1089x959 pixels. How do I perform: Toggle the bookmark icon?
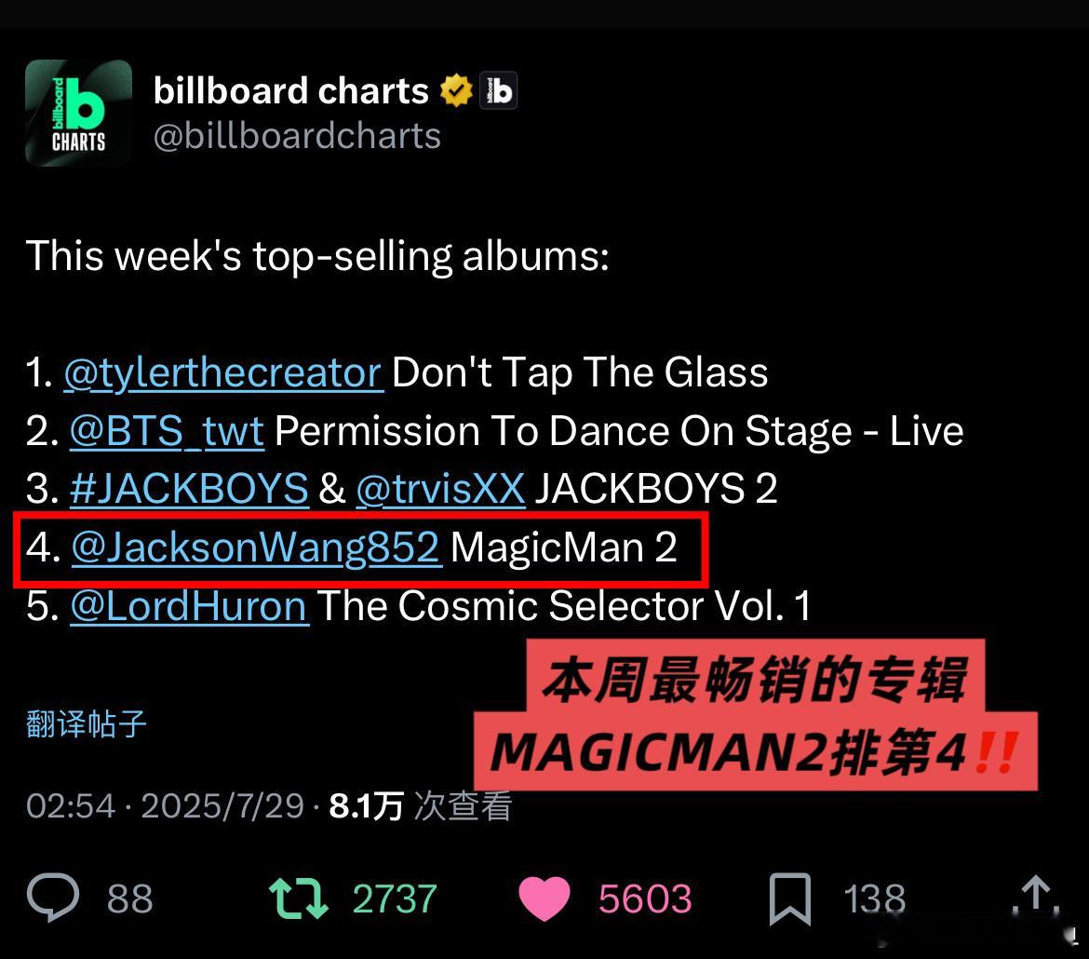[x=790, y=899]
